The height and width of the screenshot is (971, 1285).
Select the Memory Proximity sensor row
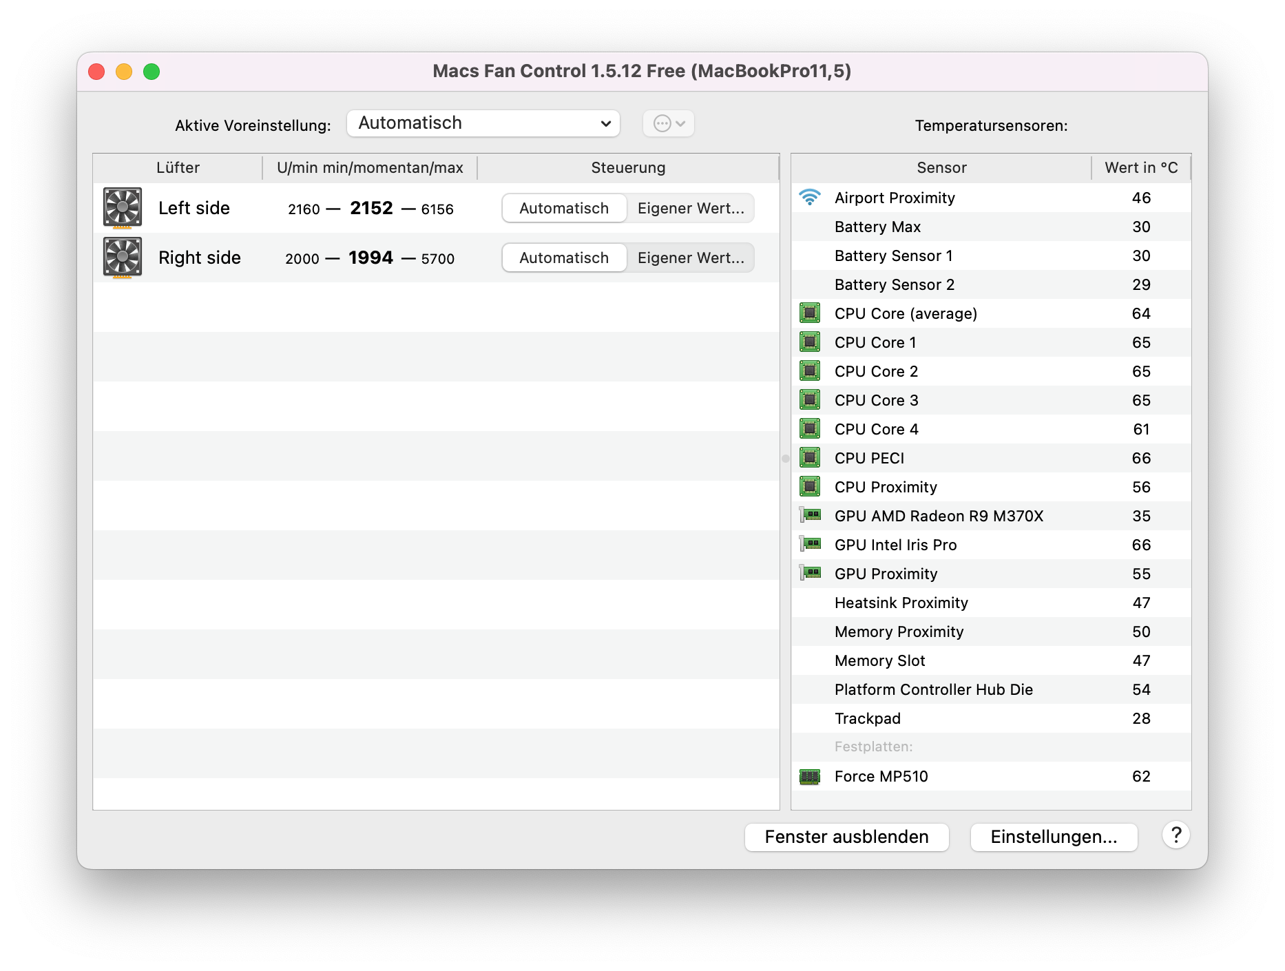[x=991, y=631]
